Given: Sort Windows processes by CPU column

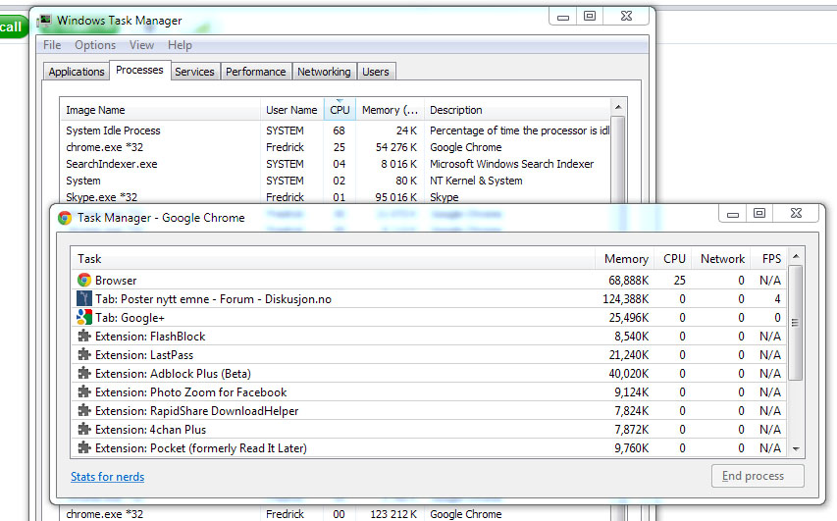Looking at the screenshot, I should [340, 110].
